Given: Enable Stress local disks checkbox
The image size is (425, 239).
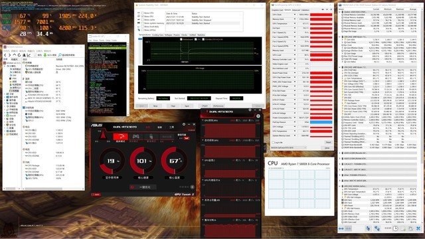Looking at the screenshot, I should [x=143, y=27].
